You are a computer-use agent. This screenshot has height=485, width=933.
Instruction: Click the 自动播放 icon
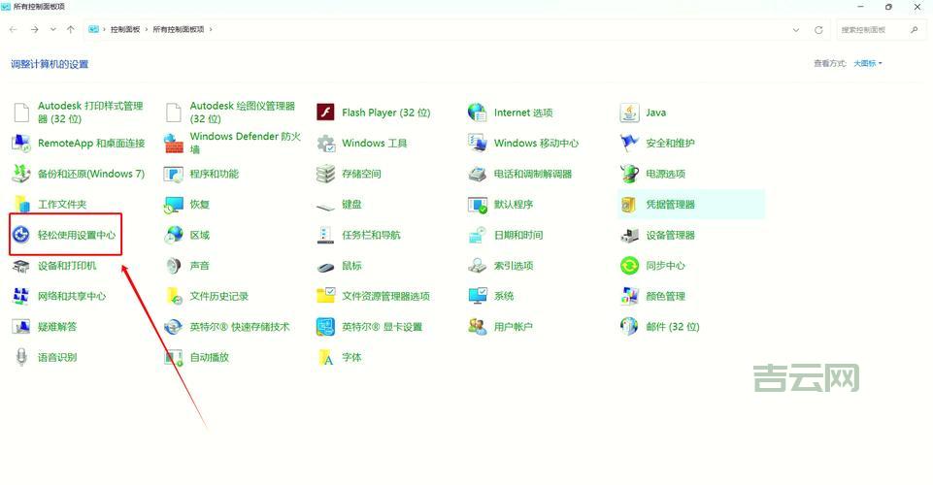(x=174, y=357)
